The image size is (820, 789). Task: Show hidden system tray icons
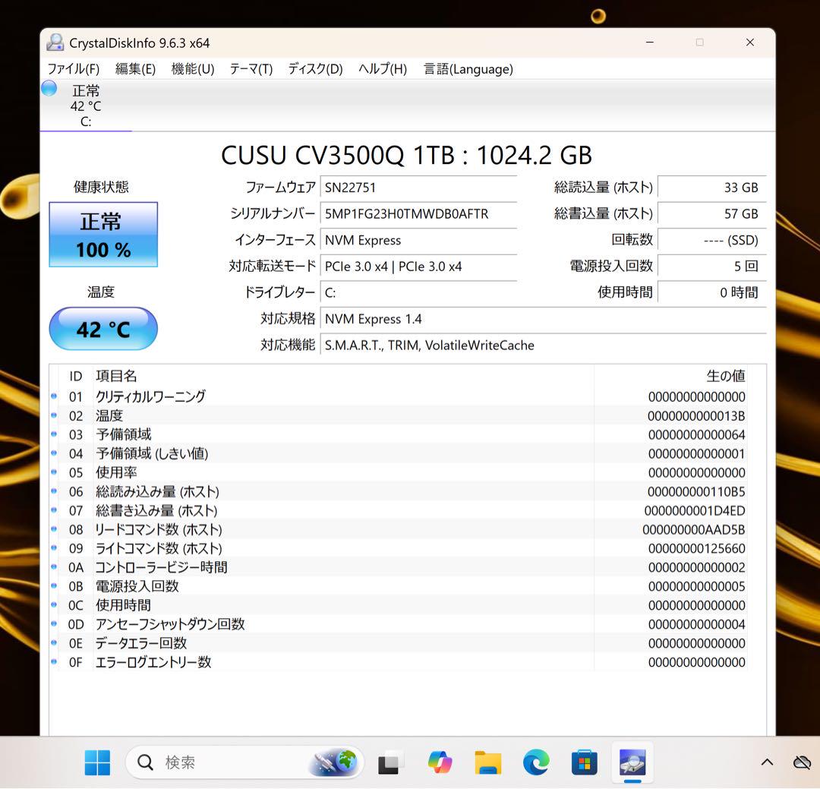click(767, 762)
